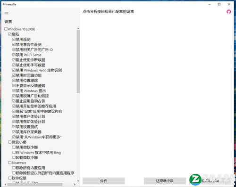Uncheck 禁止使用手写数据 option
The width and height of the screenshot is (236, 187).
click(14, 65)
